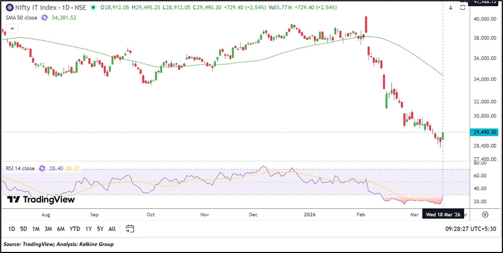Viewport: 503px width, 253px height.
Task: Click the fullscreen frame icon at top right
Action: 463,7
